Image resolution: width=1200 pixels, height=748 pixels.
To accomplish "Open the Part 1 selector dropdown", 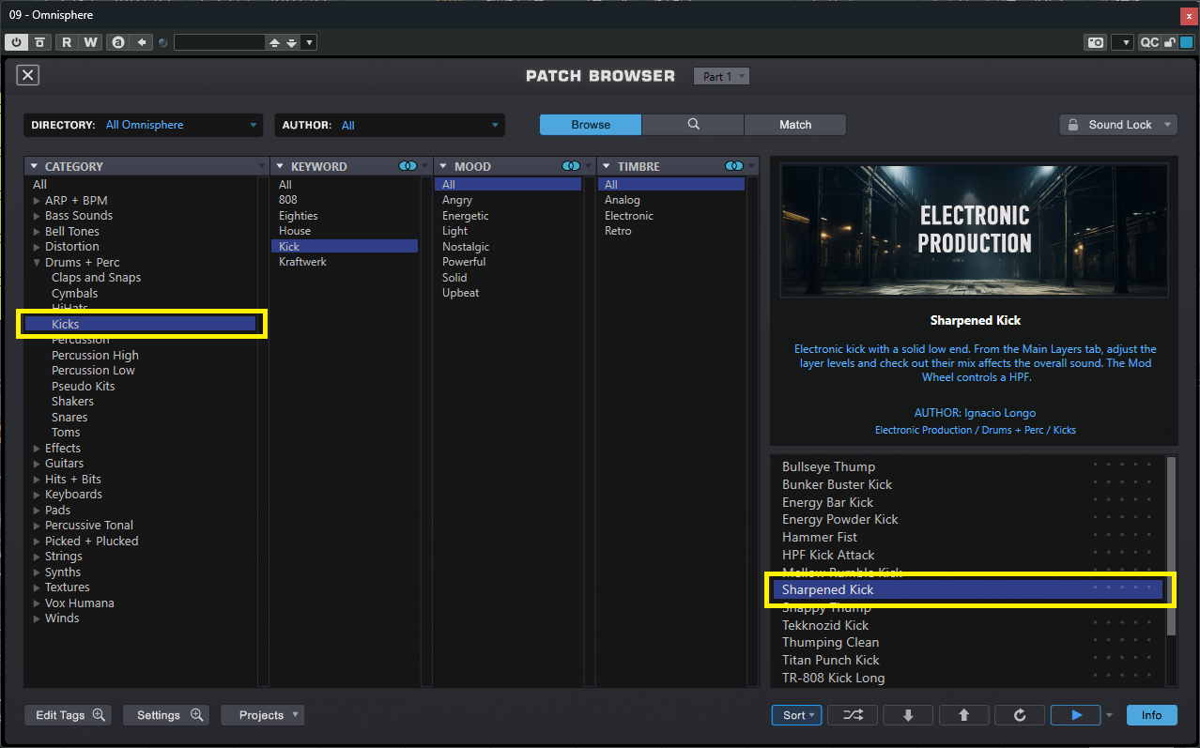I will click(x=721, y=76).
